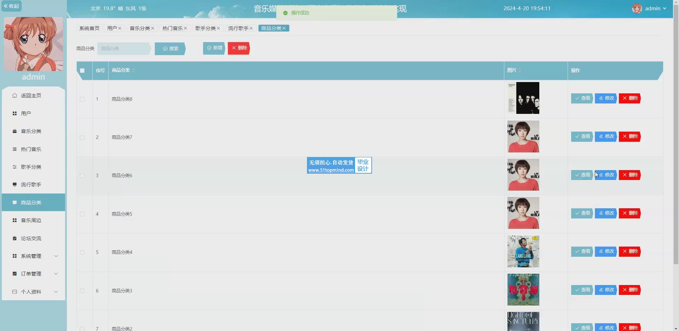Expand the 订单管理 submenu chevron
The width and height of the screenshot is (679, 331).
click(56, 274)
